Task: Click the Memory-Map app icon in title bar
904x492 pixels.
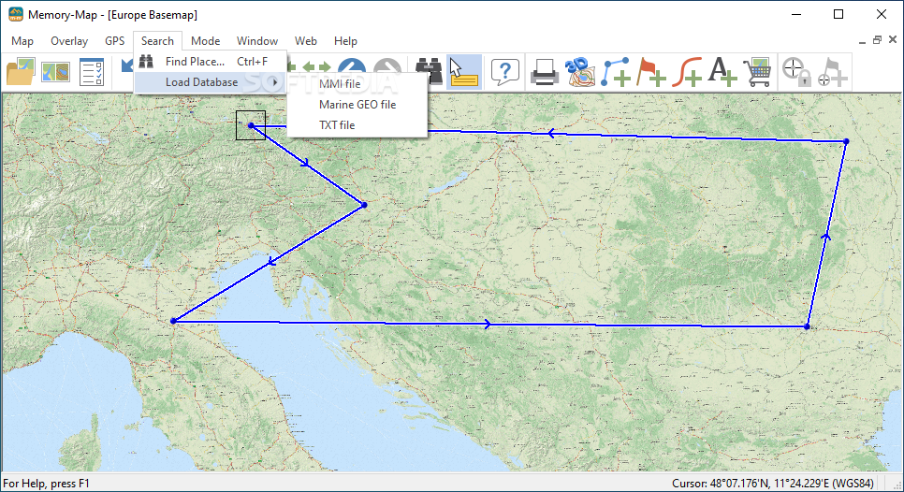Action: (x=16, y=14)
